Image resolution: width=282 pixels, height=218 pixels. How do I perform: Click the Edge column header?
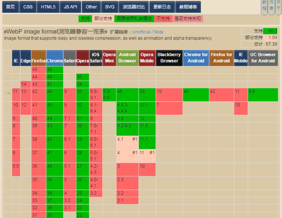click(x=26, y=58)
